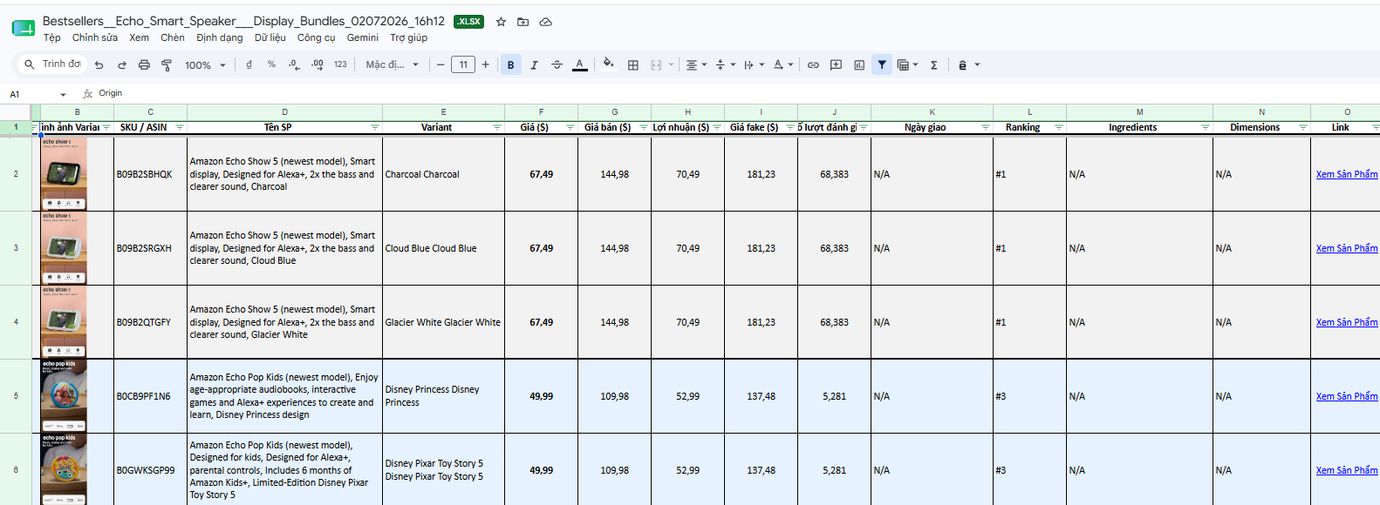
Task: Toggle italic formatting
Action: 534,64
